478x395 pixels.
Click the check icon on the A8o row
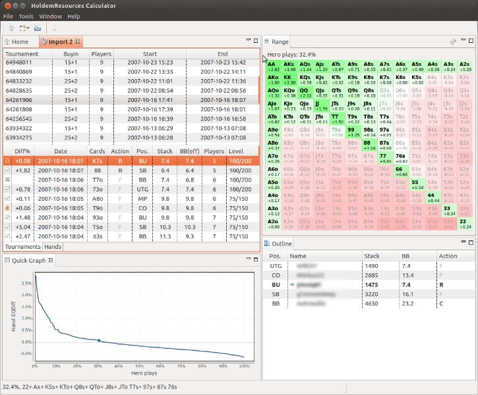pyautogui.click(x=8, y=199)
